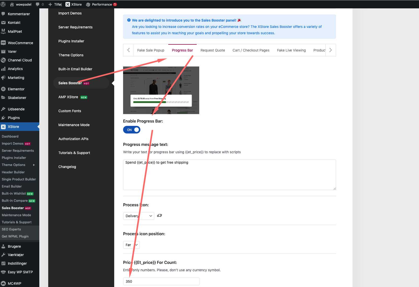
Task: Open Single Product Builder in the submenu
Action: pyautogui.click(x=19, y=179)
